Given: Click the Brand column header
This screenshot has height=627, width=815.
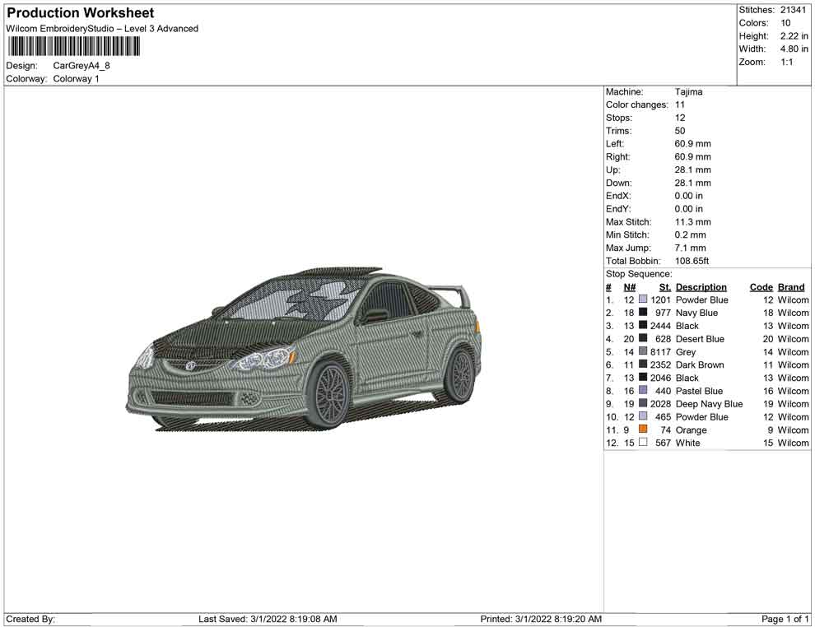Looking at the screenshot, I should pyautogui.click(x=791, y=287).
